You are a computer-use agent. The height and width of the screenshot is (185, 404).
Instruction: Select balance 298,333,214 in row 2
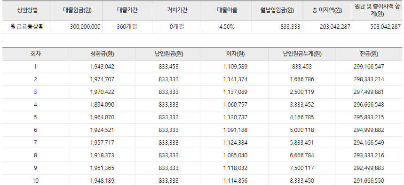coord(369,79)
